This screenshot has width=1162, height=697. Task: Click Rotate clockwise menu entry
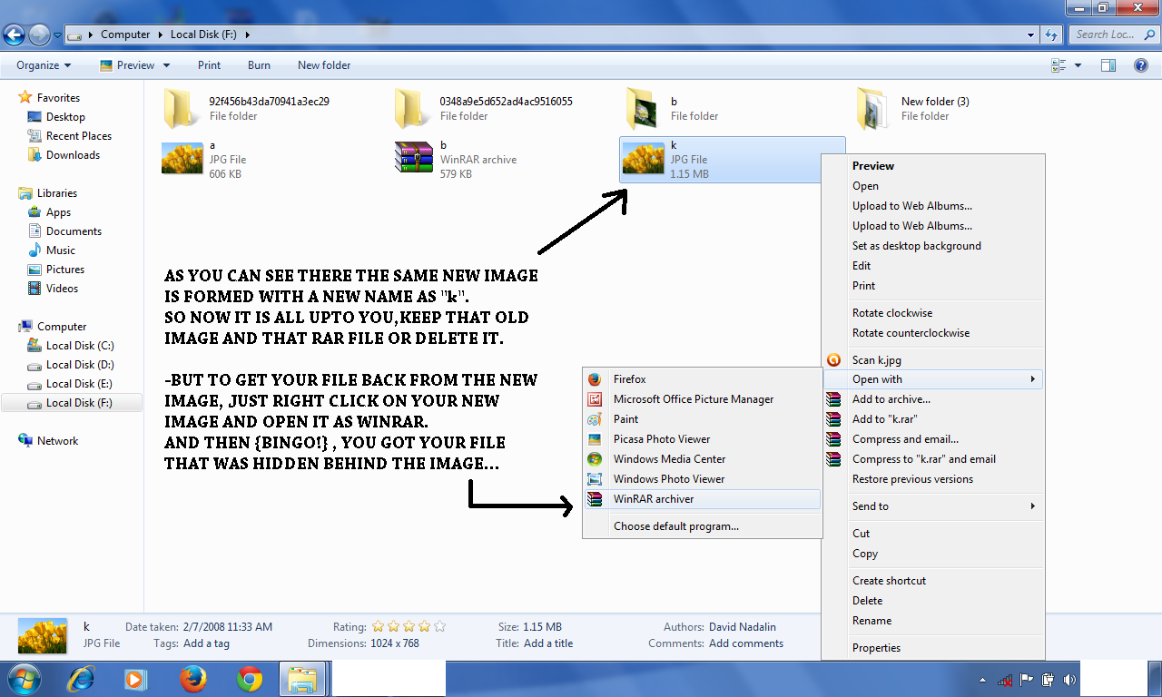(933, 313)
